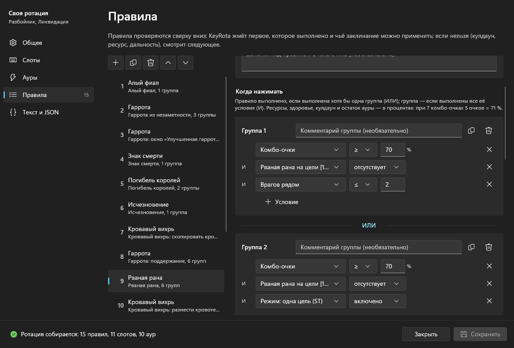The image size is (514, 348).
Task: Click Сохранить button
Action: click(x=480, y=334)
